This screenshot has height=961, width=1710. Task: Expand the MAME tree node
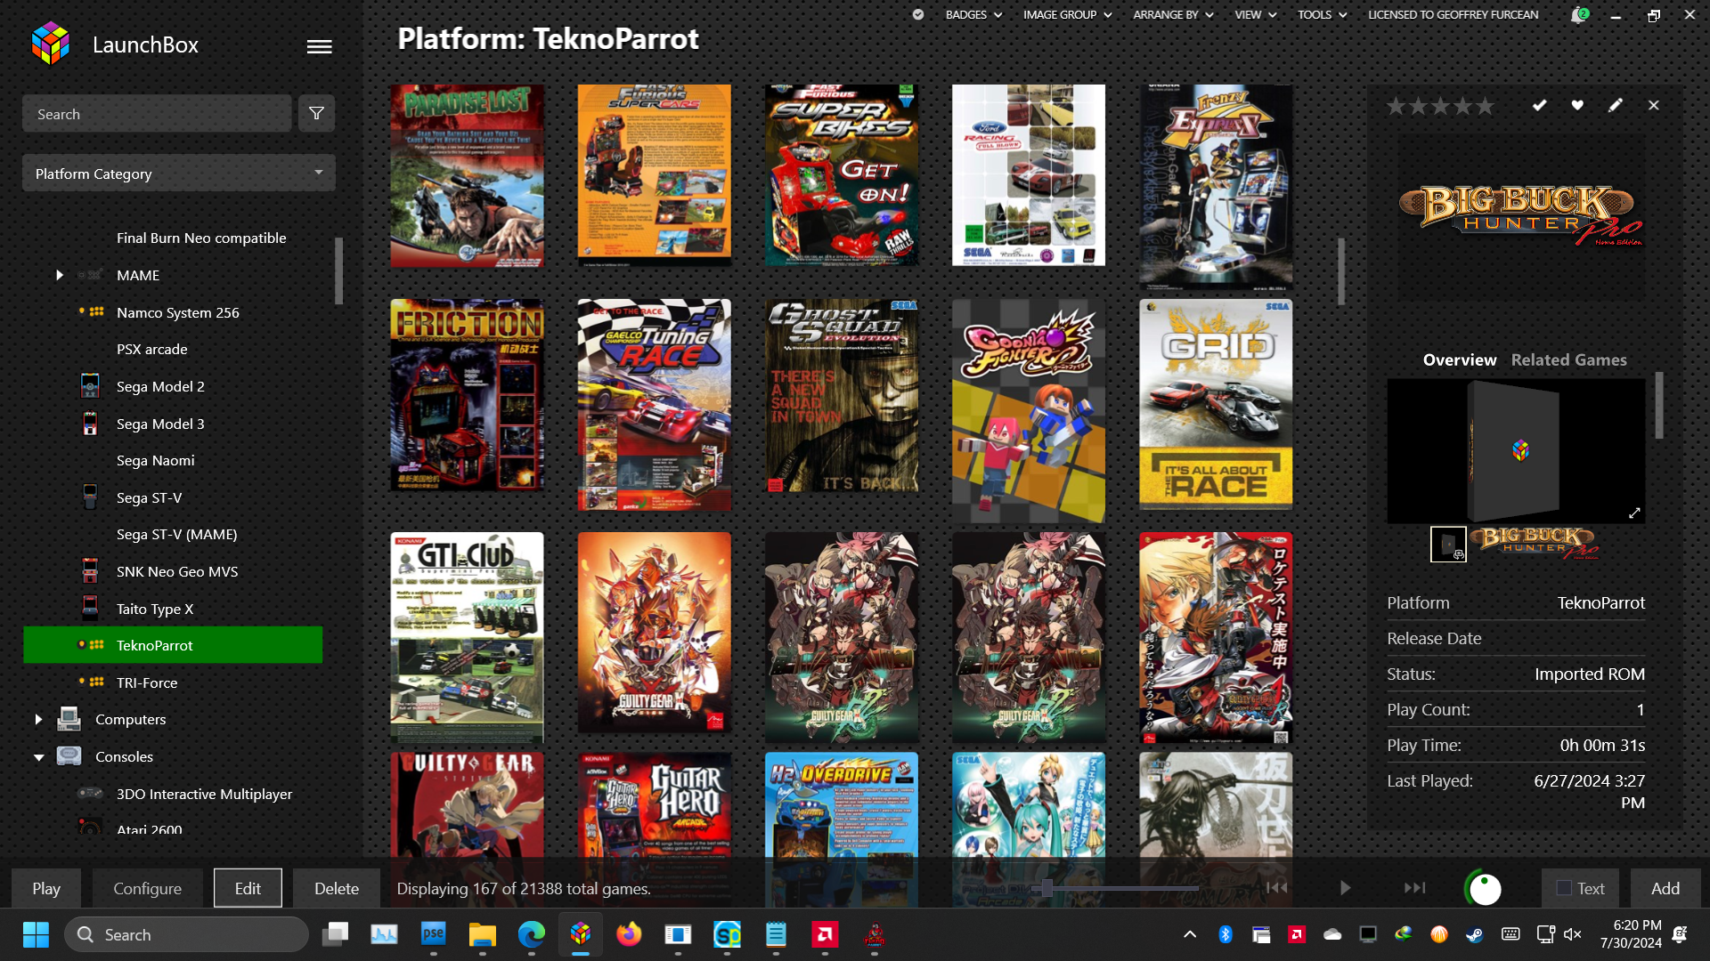(60, 275)
